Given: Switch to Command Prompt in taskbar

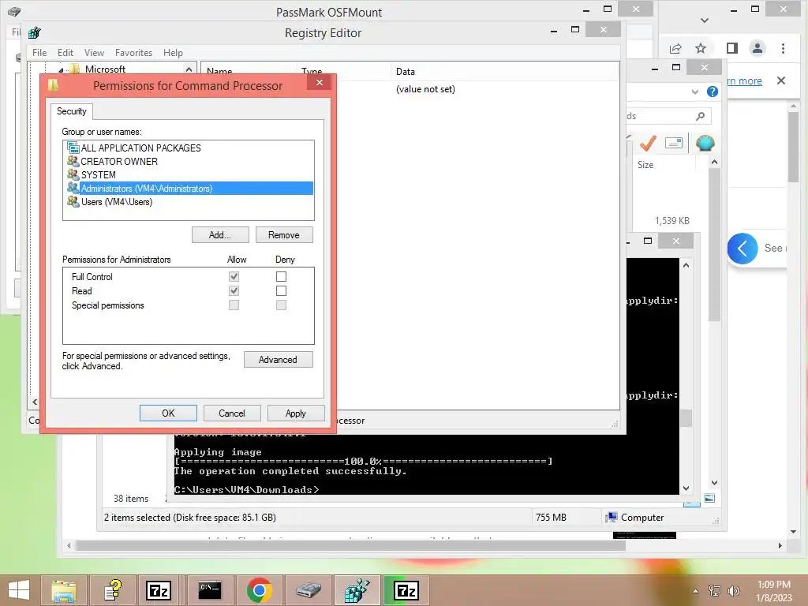Looking at the screenshot, I should click(210, 590).
